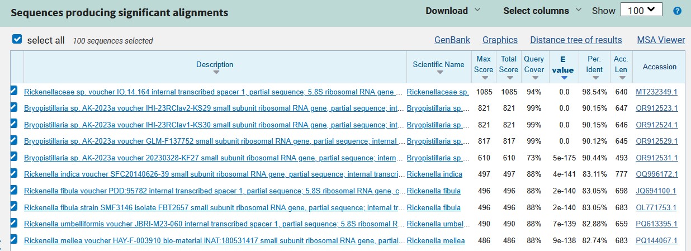Sort by E value column arrow
This screenshot has width=691, height=251.
[563, 78]
